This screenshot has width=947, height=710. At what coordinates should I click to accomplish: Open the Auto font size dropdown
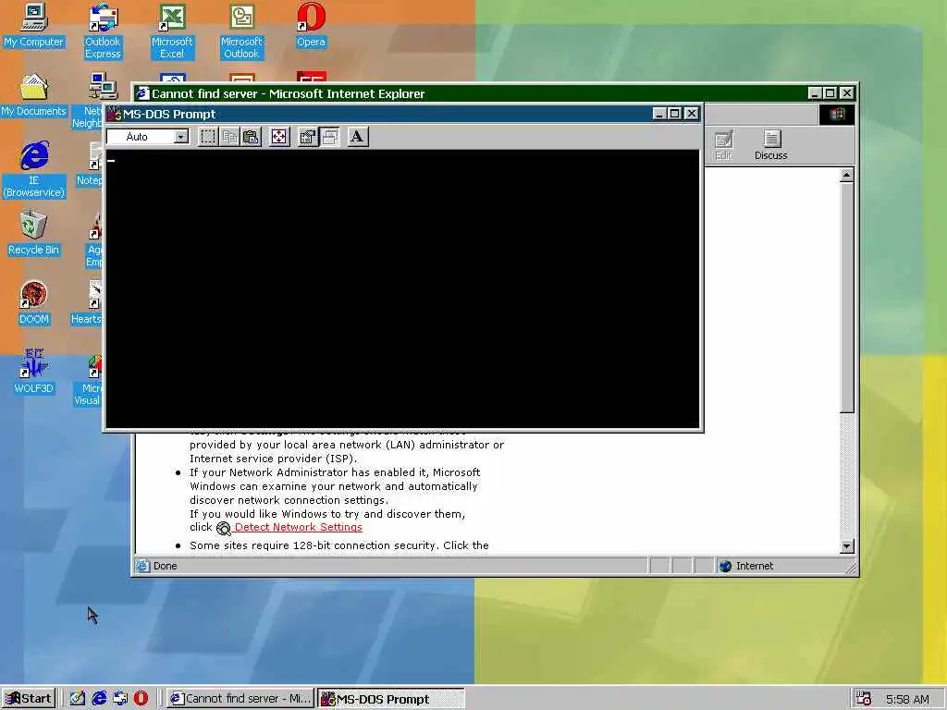[180, 137]
